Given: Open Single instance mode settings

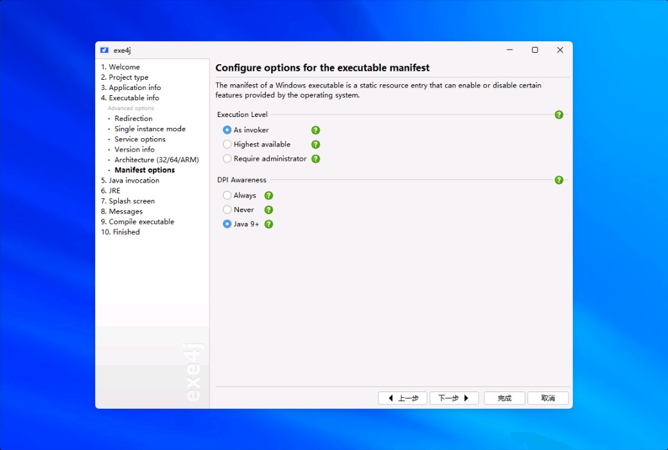Looking at the screenshot, I should (150, 129).
